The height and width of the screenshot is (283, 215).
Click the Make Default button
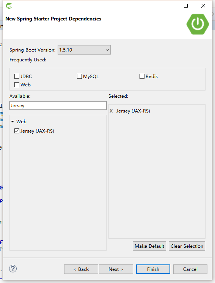tap(149, 246)
